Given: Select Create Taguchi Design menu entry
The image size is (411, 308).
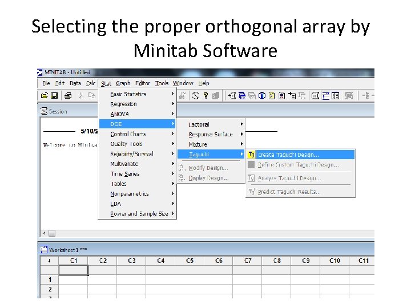Looking at the screenshot, I should (x=300, y=155).
